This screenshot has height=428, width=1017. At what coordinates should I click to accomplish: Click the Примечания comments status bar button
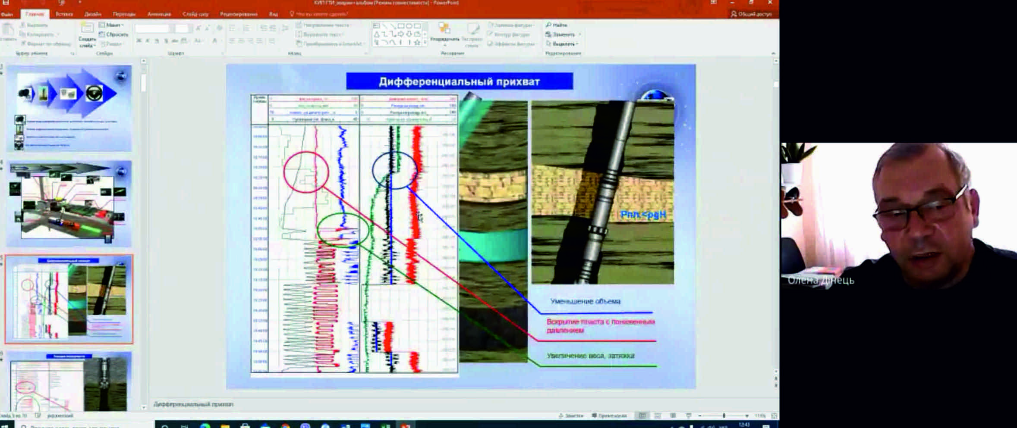[x=609, y=416]
